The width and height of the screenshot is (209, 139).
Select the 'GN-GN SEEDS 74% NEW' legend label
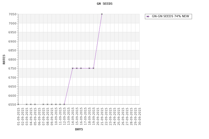click(170, 16)
